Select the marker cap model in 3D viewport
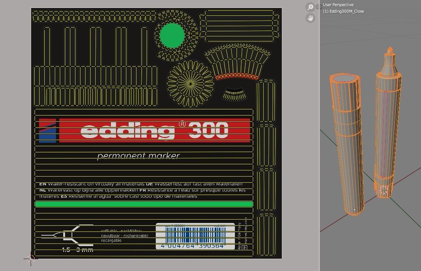Image resolution: width=421 pixels, height=271 pixels. pyautogui.click(x=347, y=144)
